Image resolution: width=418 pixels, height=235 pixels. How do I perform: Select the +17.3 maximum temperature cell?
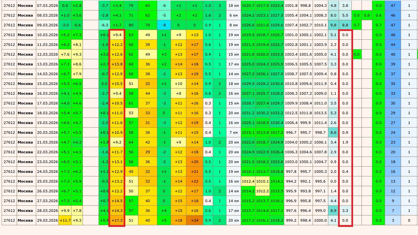pos(117,220)
